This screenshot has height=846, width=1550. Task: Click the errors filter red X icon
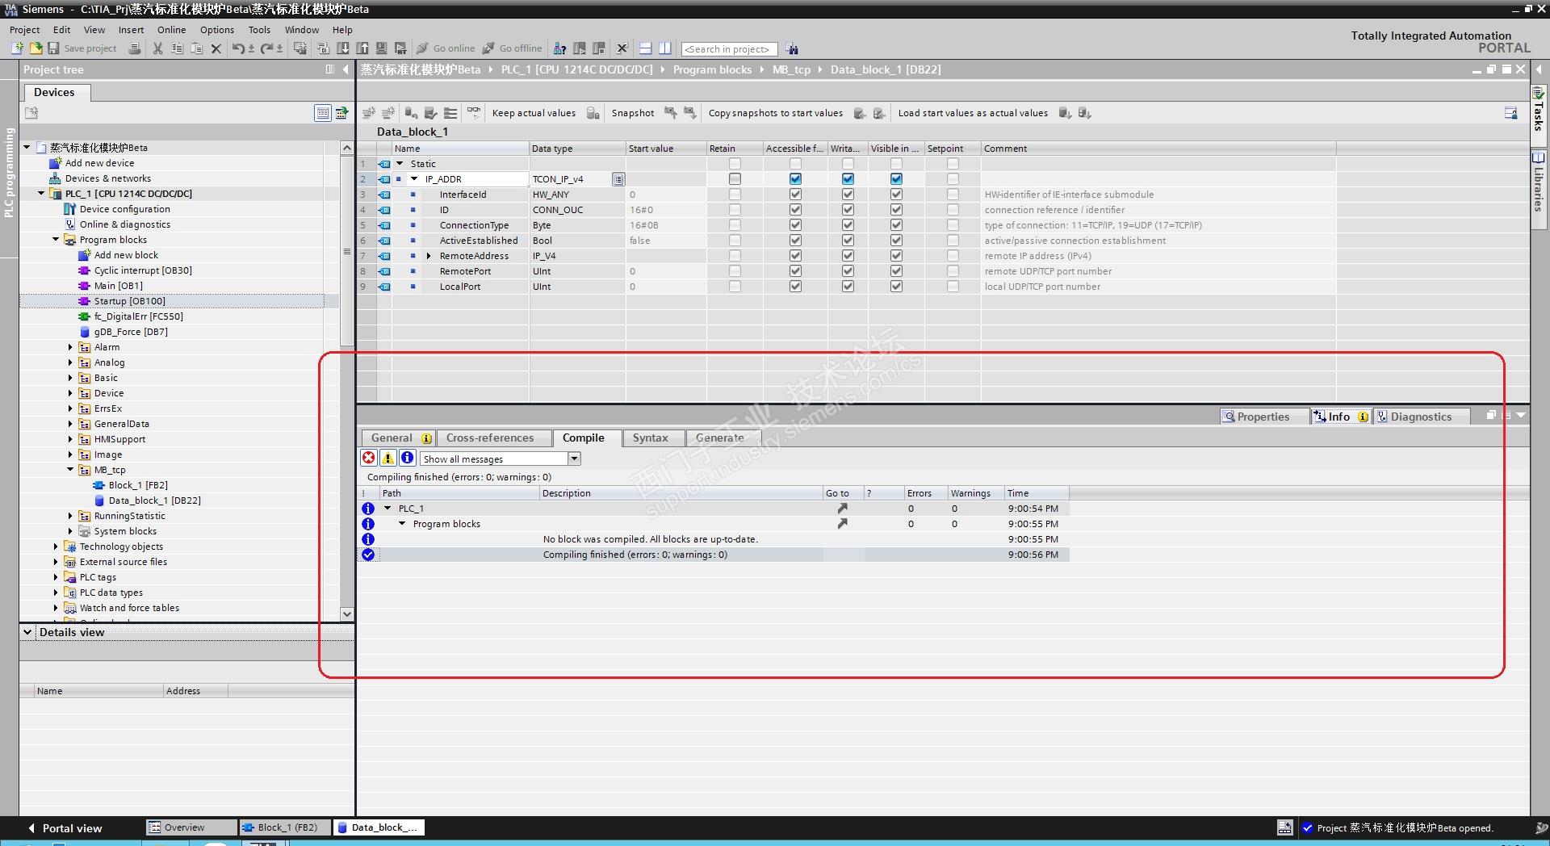369,458
